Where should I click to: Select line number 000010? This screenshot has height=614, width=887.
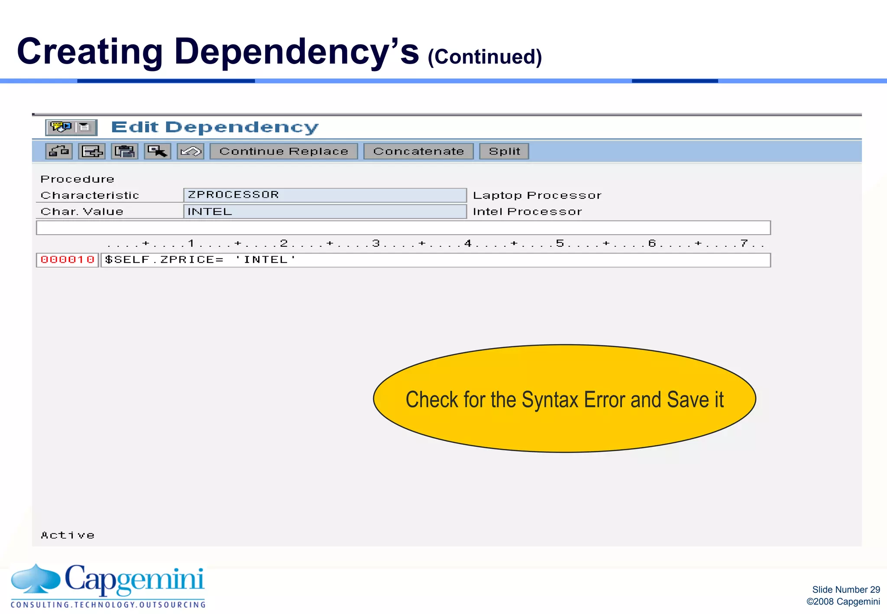[68, 260]
